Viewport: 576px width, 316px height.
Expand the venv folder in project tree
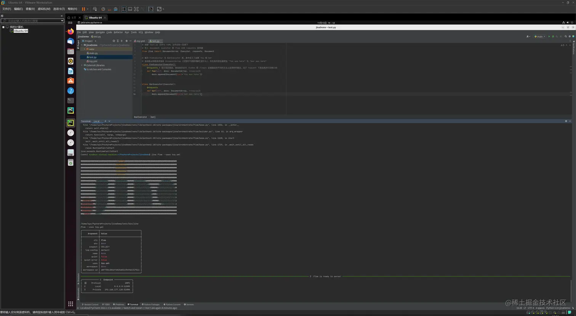(85, 49)
